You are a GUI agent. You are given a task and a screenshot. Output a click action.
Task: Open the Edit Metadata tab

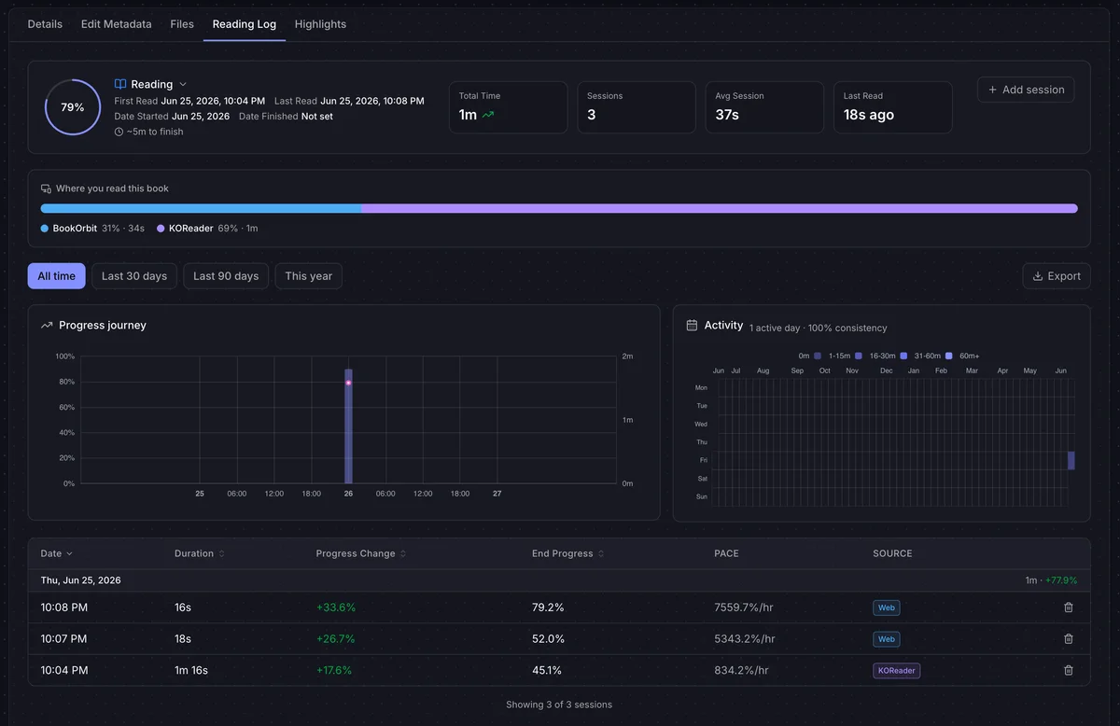point(117,24)
